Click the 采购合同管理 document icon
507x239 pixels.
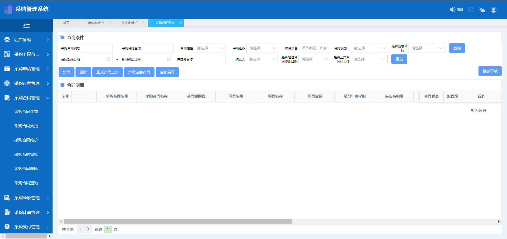tap(7, 98)
